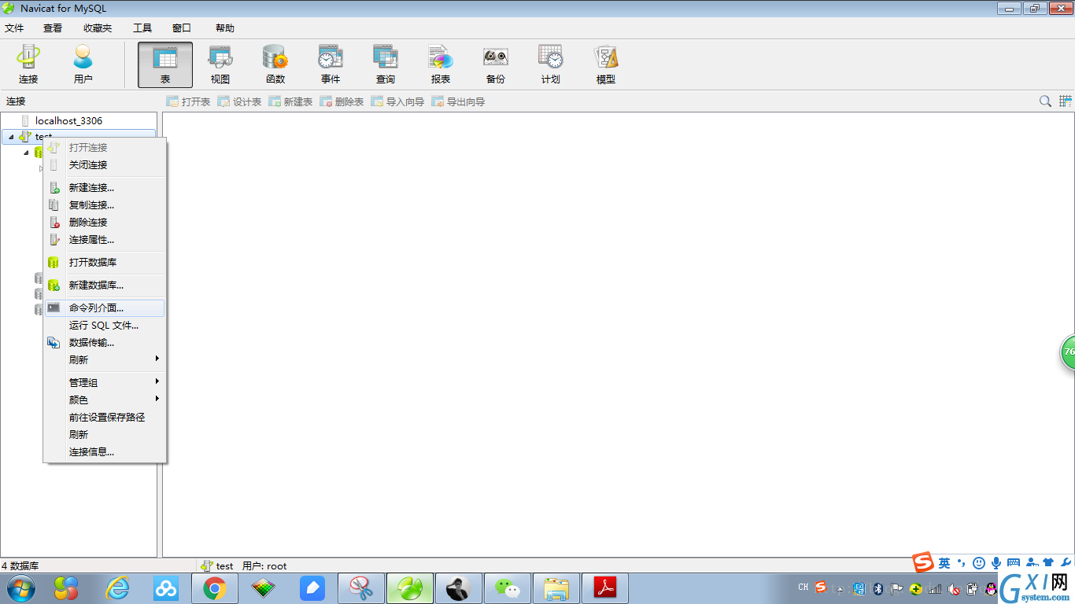The height and width of the screenshot is (604, 1075).
Task: Choose 复制连接... in the context menu
Action: [x=105, y=205]
